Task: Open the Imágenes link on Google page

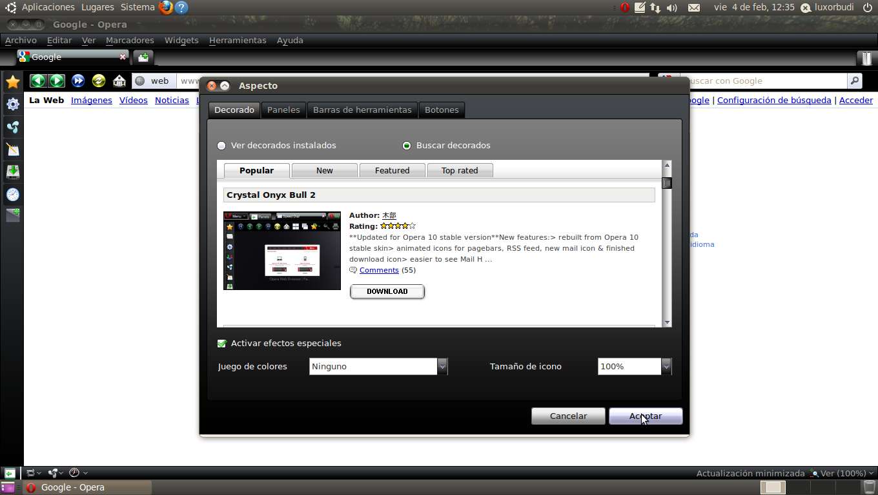Action: (x=92, y=100)
